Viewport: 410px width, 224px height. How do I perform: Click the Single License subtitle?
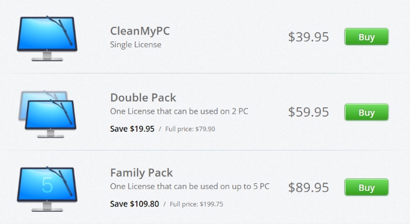[x=135, y=44]
